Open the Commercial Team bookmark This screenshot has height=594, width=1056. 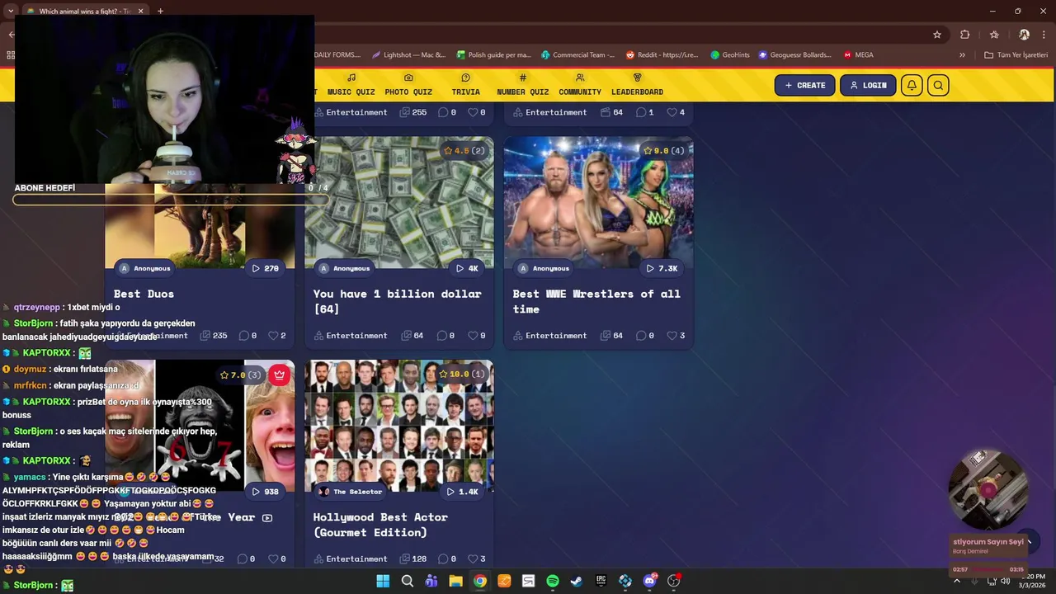tap(577, 54)
